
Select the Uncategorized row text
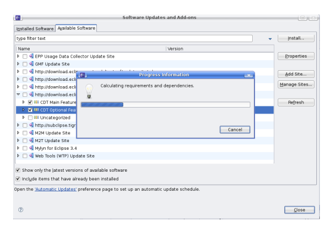point(55,118)
